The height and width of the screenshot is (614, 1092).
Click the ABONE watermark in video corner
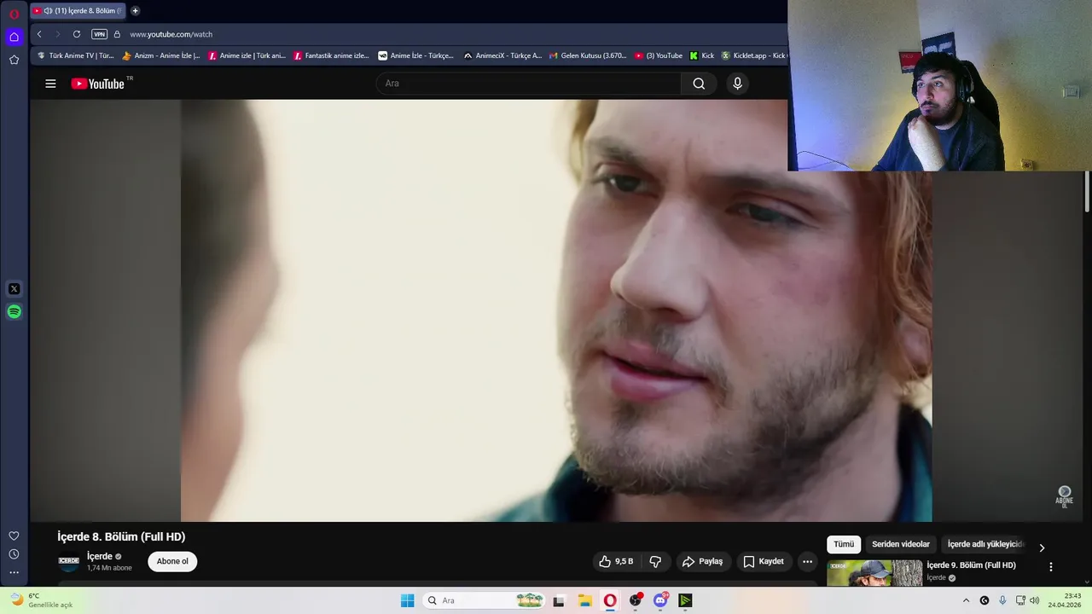coord(1064,495)
